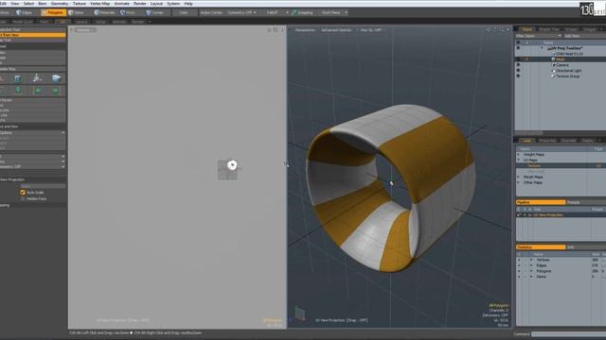Screen dimensions: 606x340
Task: Expand Morph Maps list
Action: pos(519,177)
